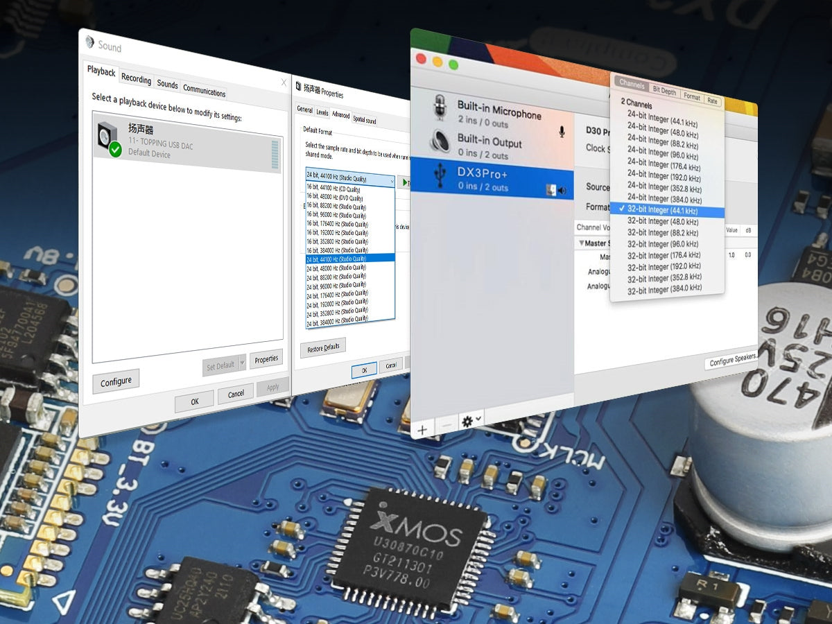This screenshot has width=832, height=624.
Task: Click OK in the speaker Properties dialog
Action: tap(364, 370)
